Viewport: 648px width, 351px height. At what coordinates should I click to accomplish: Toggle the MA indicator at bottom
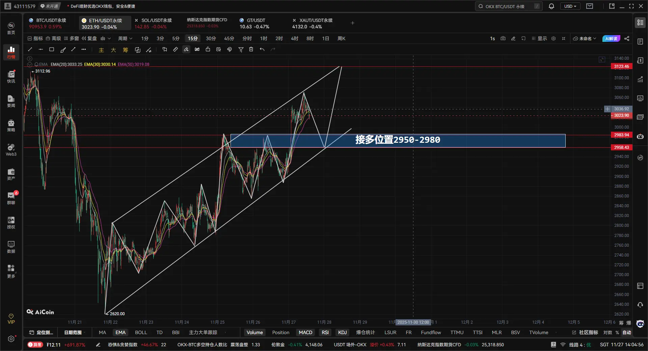102,332
